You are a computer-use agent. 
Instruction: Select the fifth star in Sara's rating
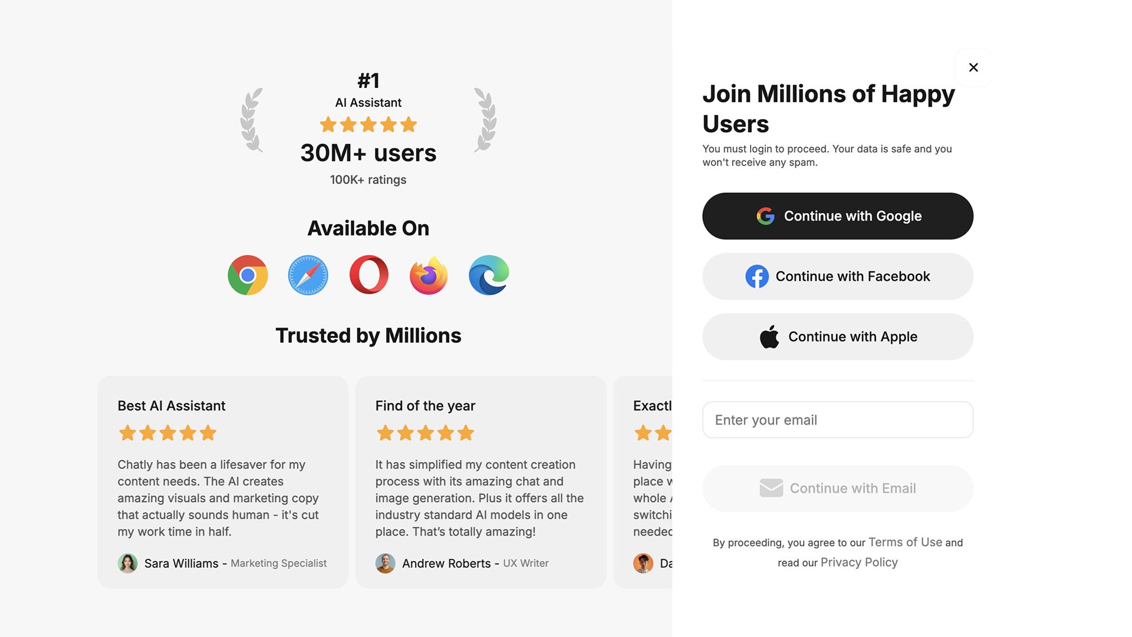pyautogui.click(x=207, y=433)
